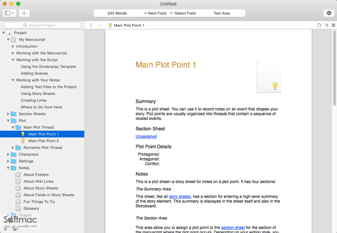Select Using the Screenplay Template

pyautogui.click(x=48, y=66)
